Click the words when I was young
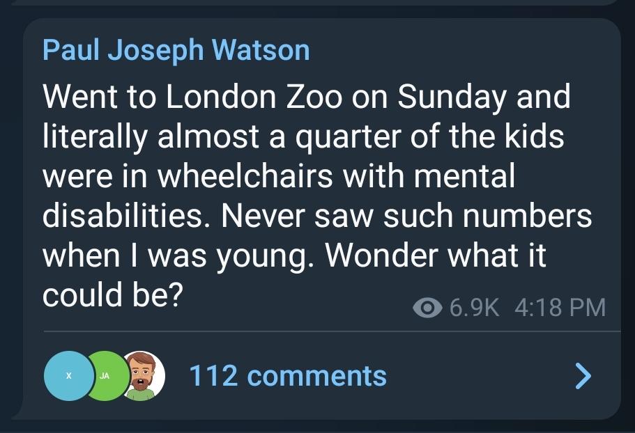635x433 pixels. [178, 257]
